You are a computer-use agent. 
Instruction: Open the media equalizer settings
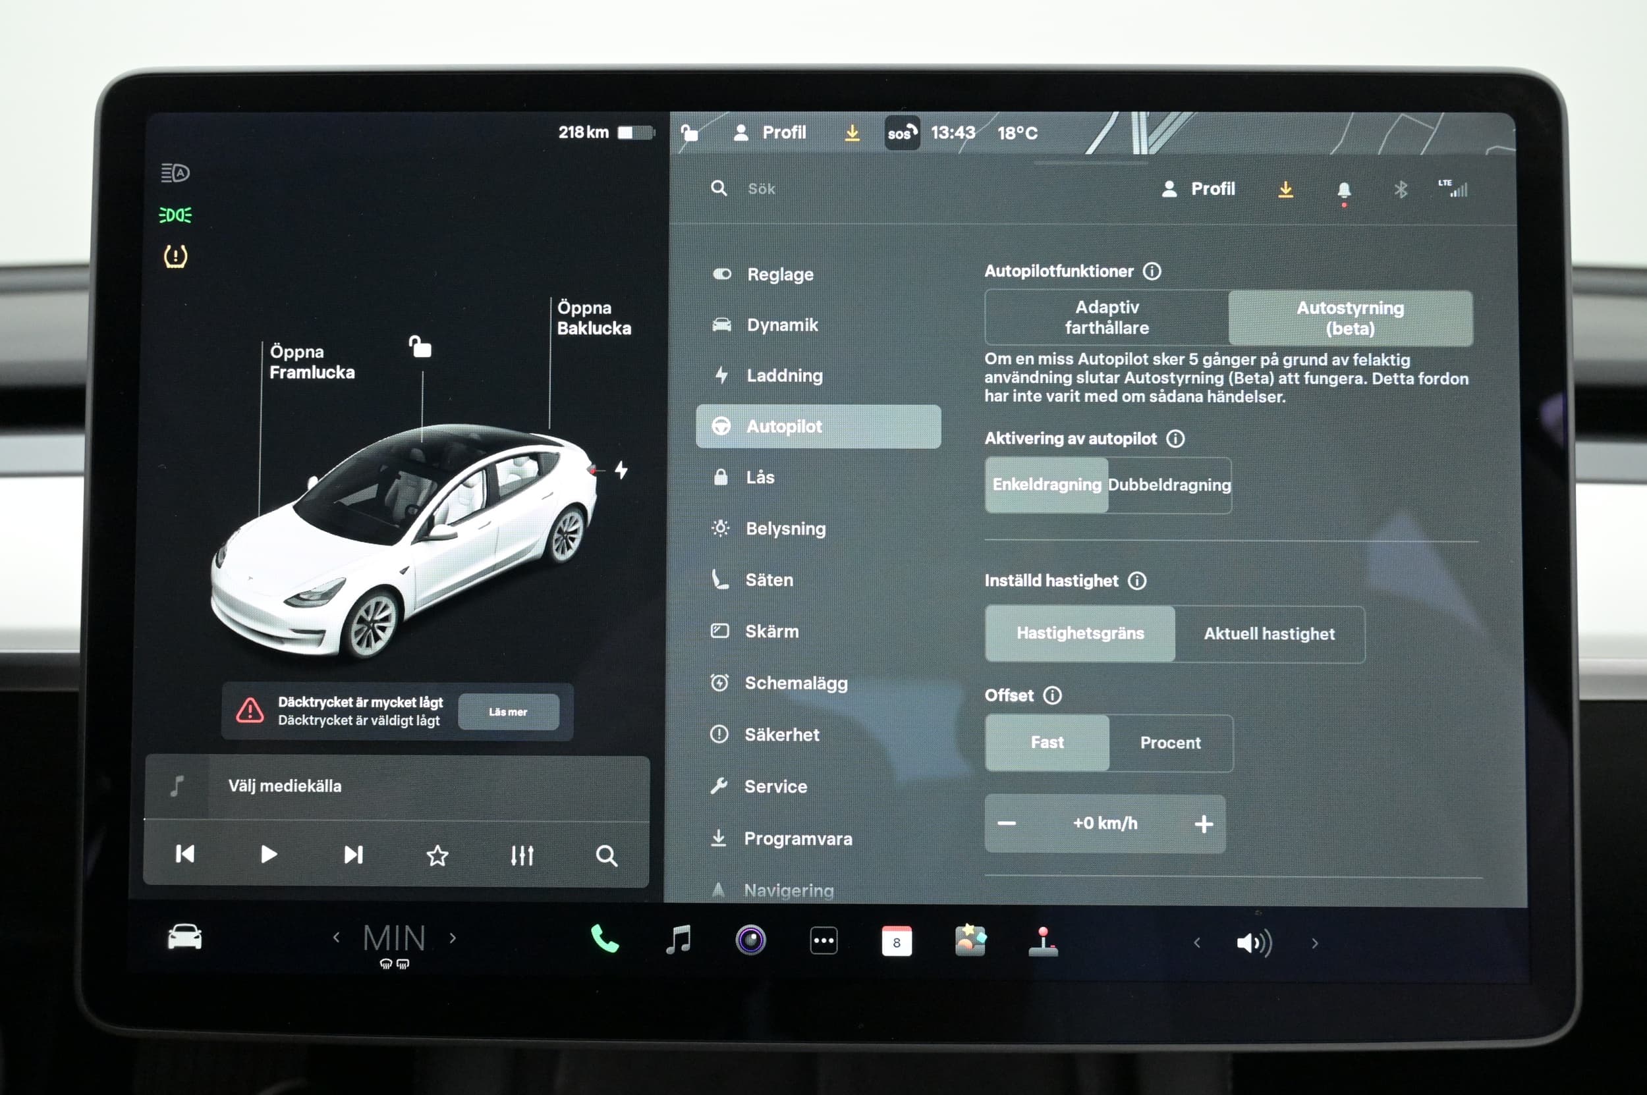click(x=522, y=855)
